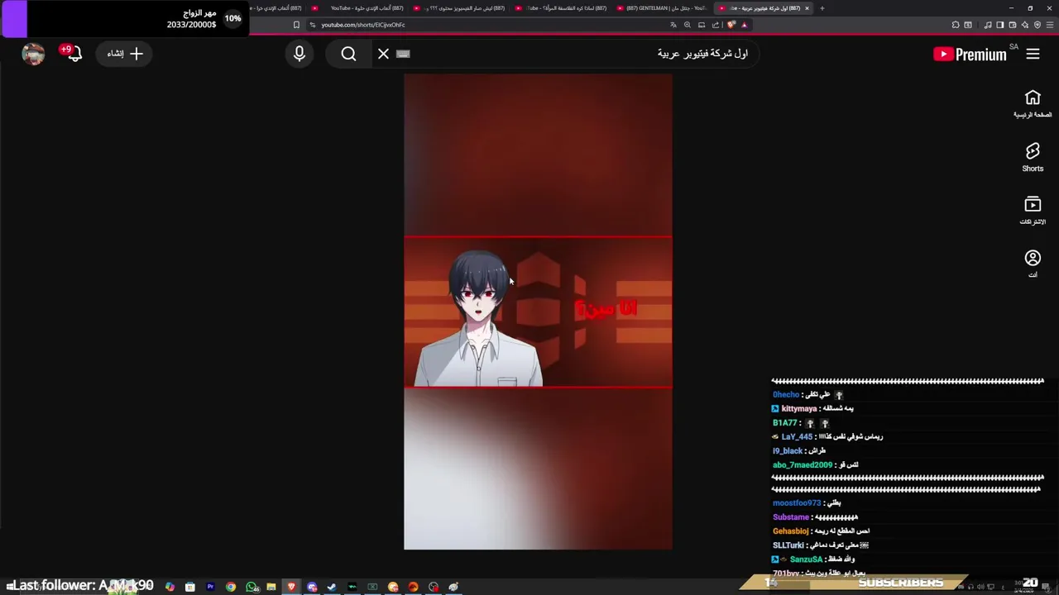1059x595 pixels.
Task: Open Copilot from the taskbar
Action: pyautogui.click(x=170, y=587)
